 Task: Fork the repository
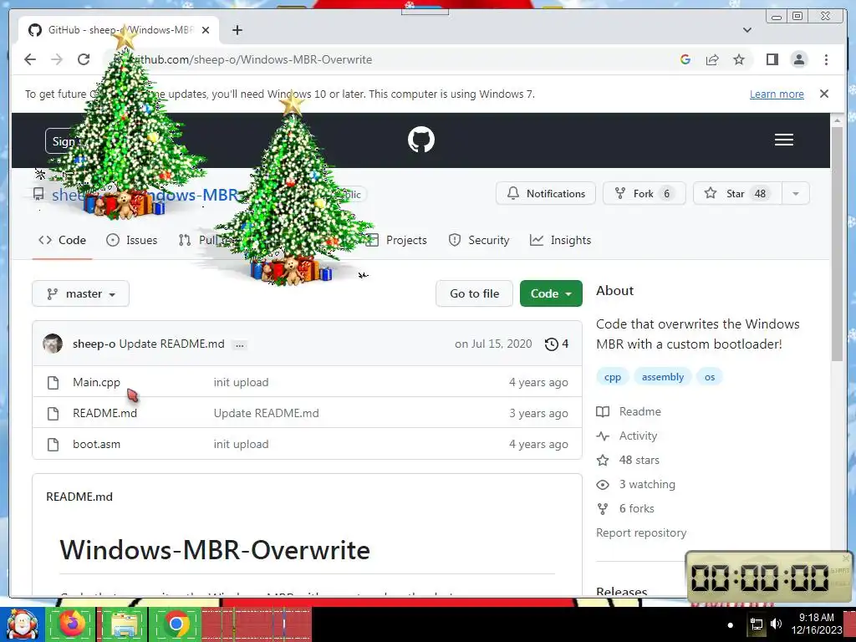click(645, 193)
